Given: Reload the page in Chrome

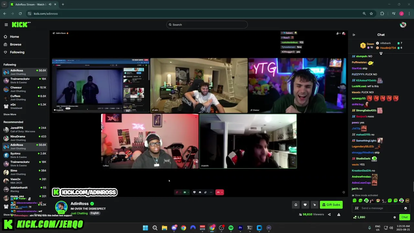Looking at the screenshot, I should pos(20,14).
